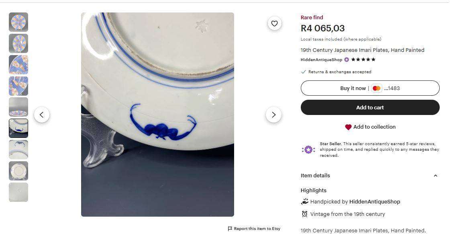Select the eighth thumbnail of plate back

(x=18, y=171)
